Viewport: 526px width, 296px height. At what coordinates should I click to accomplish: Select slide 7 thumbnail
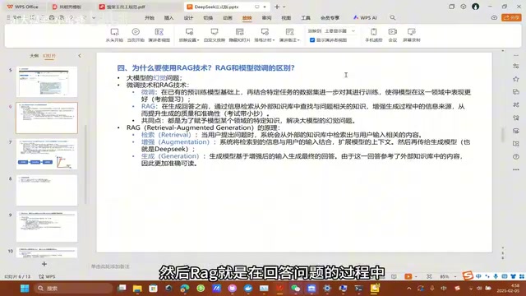click(47, 154)
